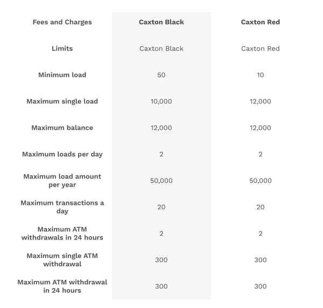Select Caxton Black maximum single load 10,000
This screenshot has width=323, height=308.
click(x=161, y=101)
